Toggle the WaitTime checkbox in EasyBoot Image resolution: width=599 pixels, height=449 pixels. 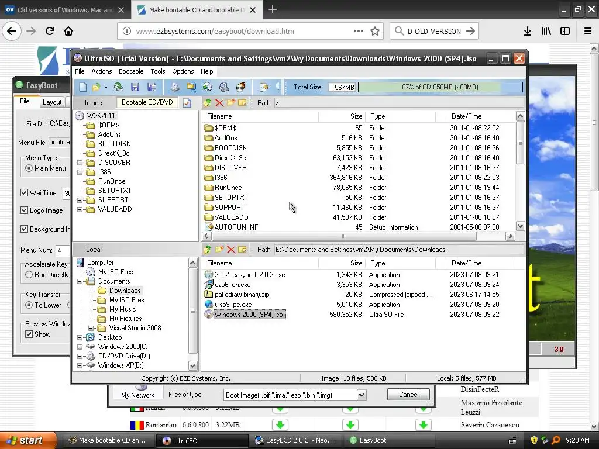(x=24, y=193)
